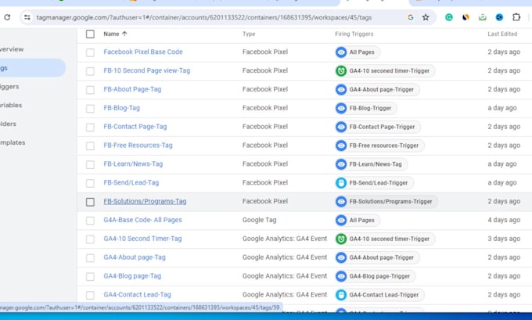Screen dimensions: 532x320
Task: Click All Pages trigger for G4A-Base Code
Action: pos(358,220)
